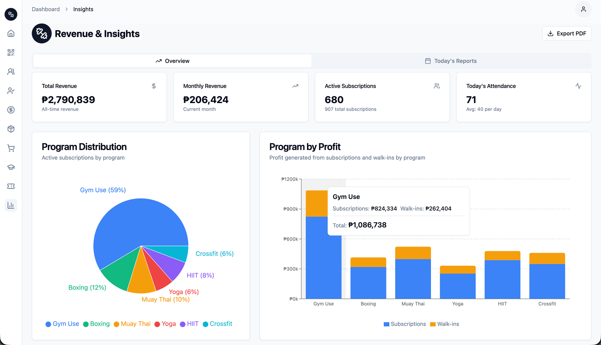The height and width of the screenshot is (345, 601).
Task: Open the shopping cart sidebar icon
Action: (11, 148)
